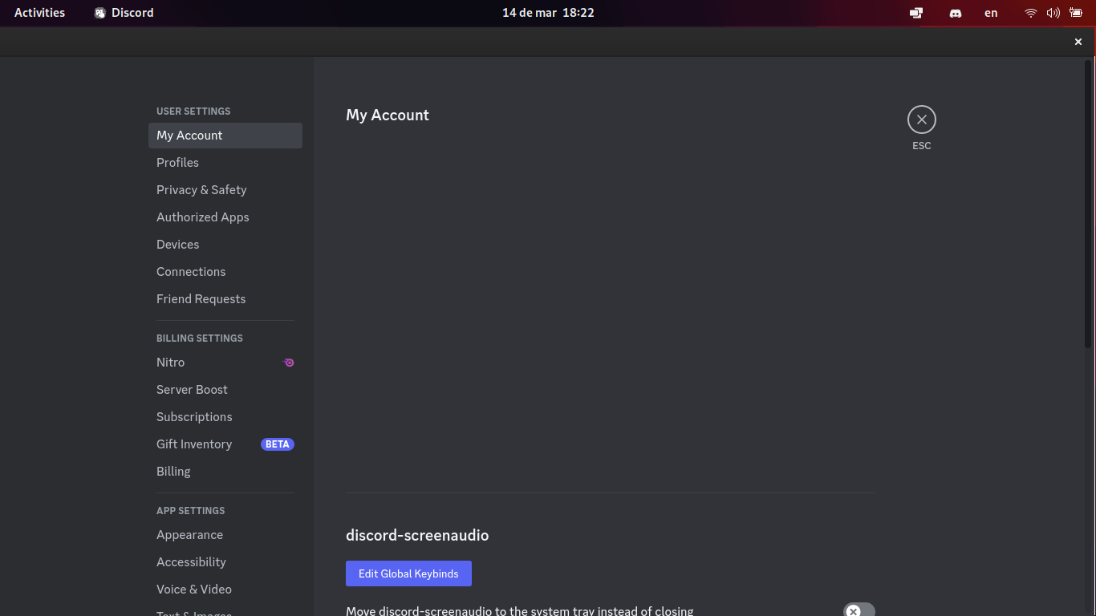Open the Nitro gem icon in sidebar
Screen dimensions: 1096x616
[x=288, y=363]
